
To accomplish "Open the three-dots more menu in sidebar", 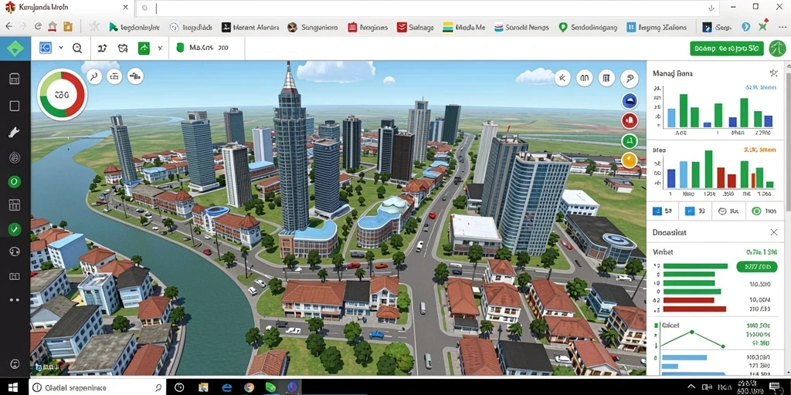I will (14, 300).
